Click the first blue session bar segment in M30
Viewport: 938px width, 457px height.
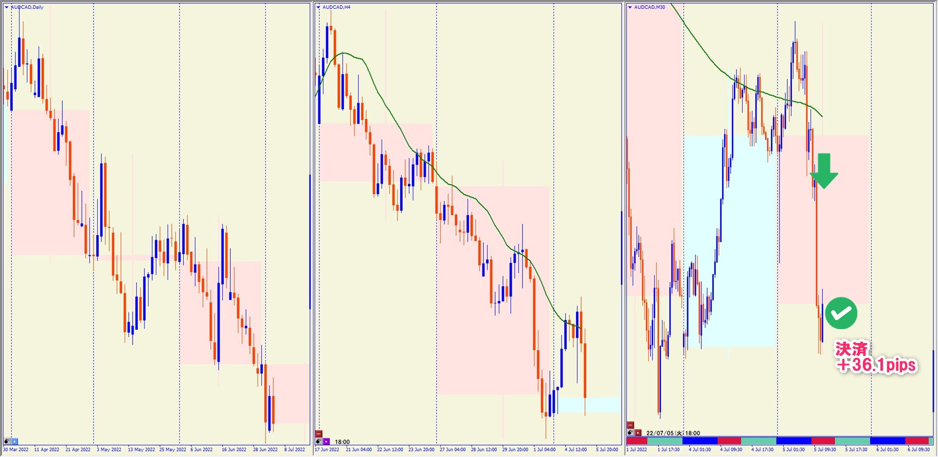pyautogui.click(x=699, y=441)
